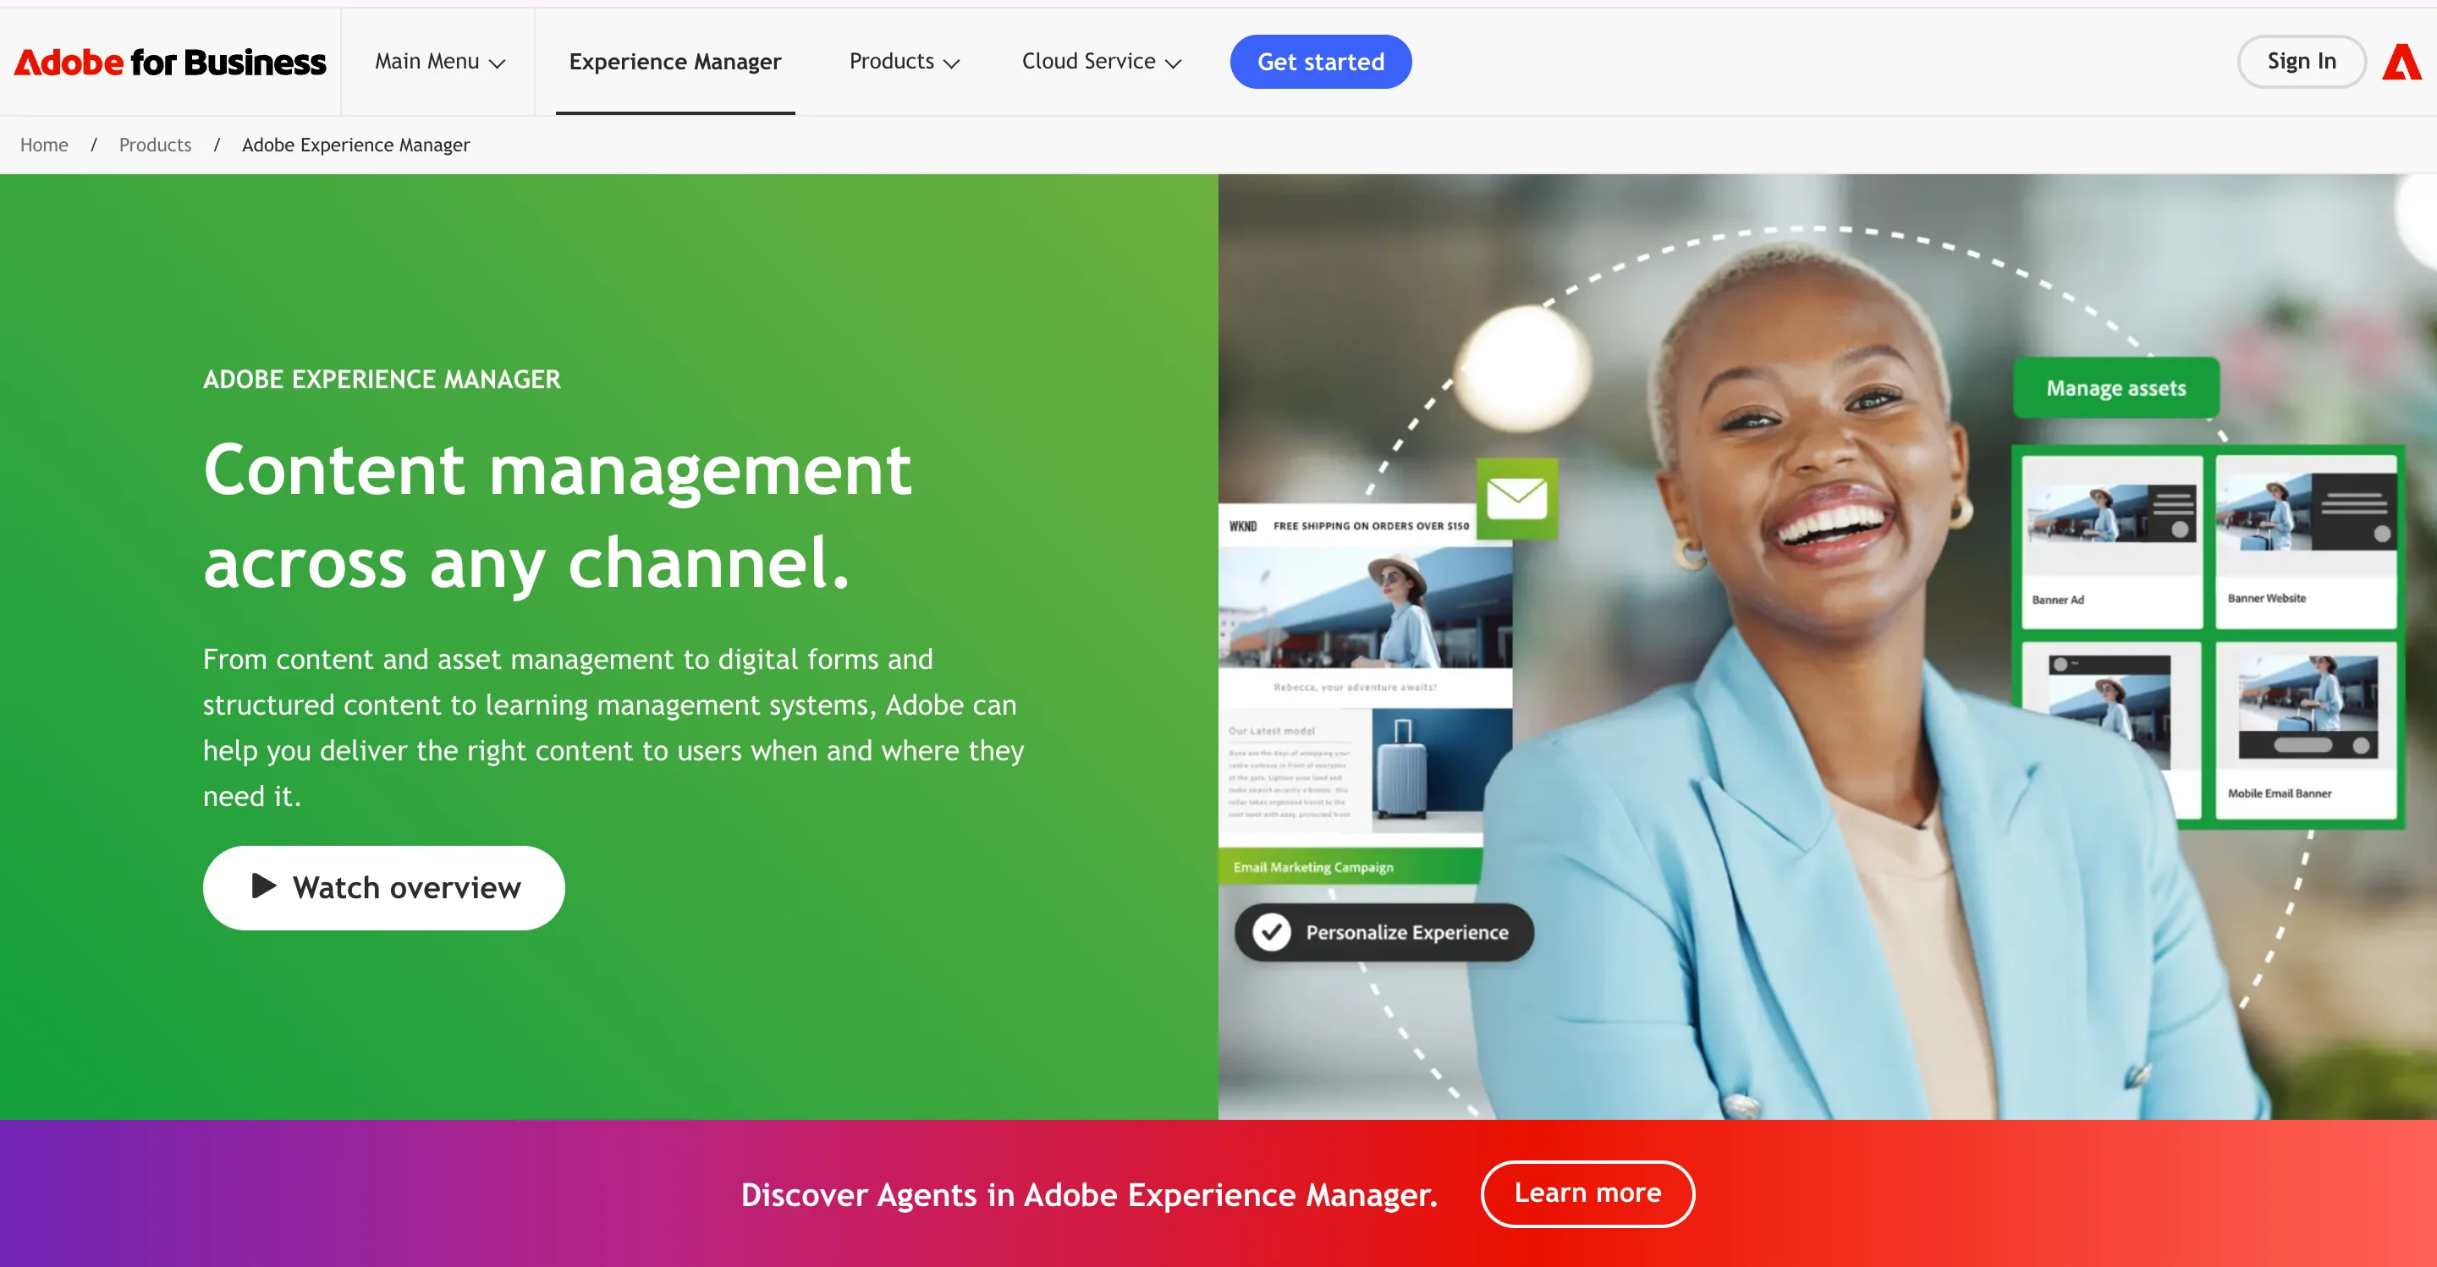This screenshot has width=2437, height=1267.
Task: Expand the Main Menu dropdown
Action: (440, 62)
